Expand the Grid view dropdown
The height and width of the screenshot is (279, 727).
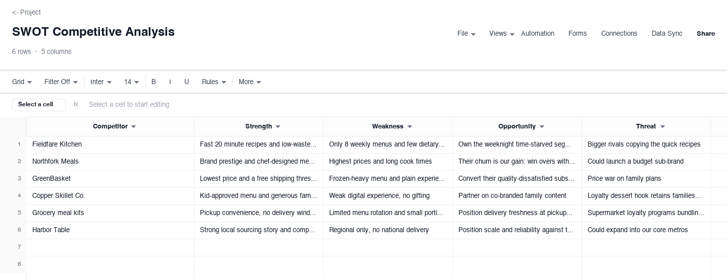[22, 82]
